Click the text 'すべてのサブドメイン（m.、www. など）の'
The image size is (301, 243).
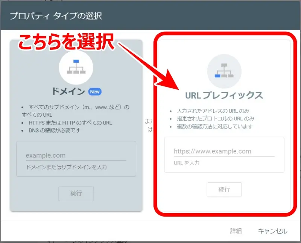tap(79, 107)
